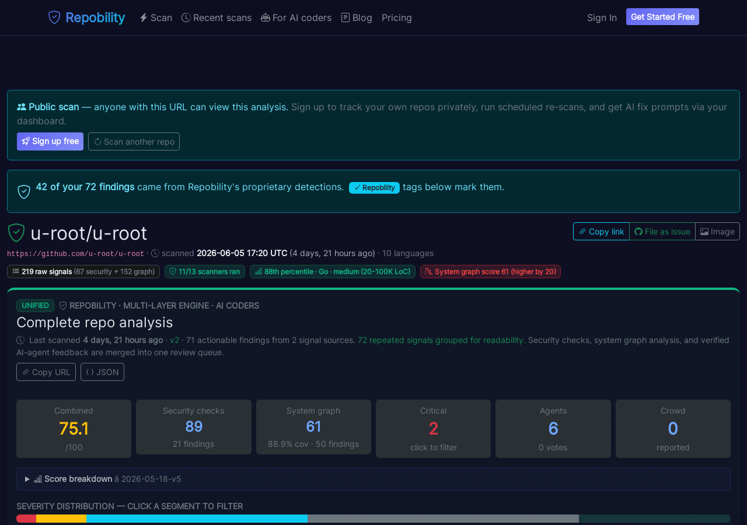Viewport: 747px width, 525px height.
Task: Select the System graph 61 card
Action: click(x=313, y=427)
